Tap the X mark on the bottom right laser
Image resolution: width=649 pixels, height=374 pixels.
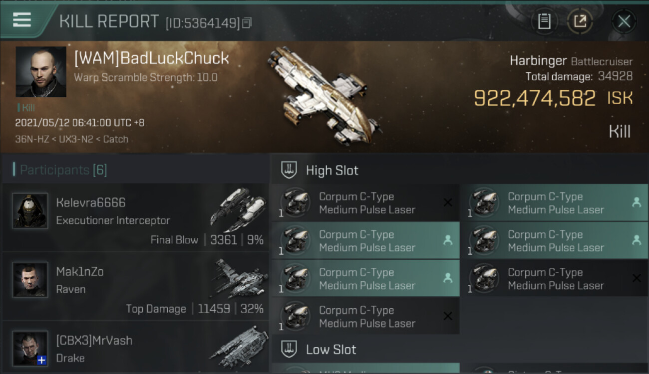(x=637, y=278)
